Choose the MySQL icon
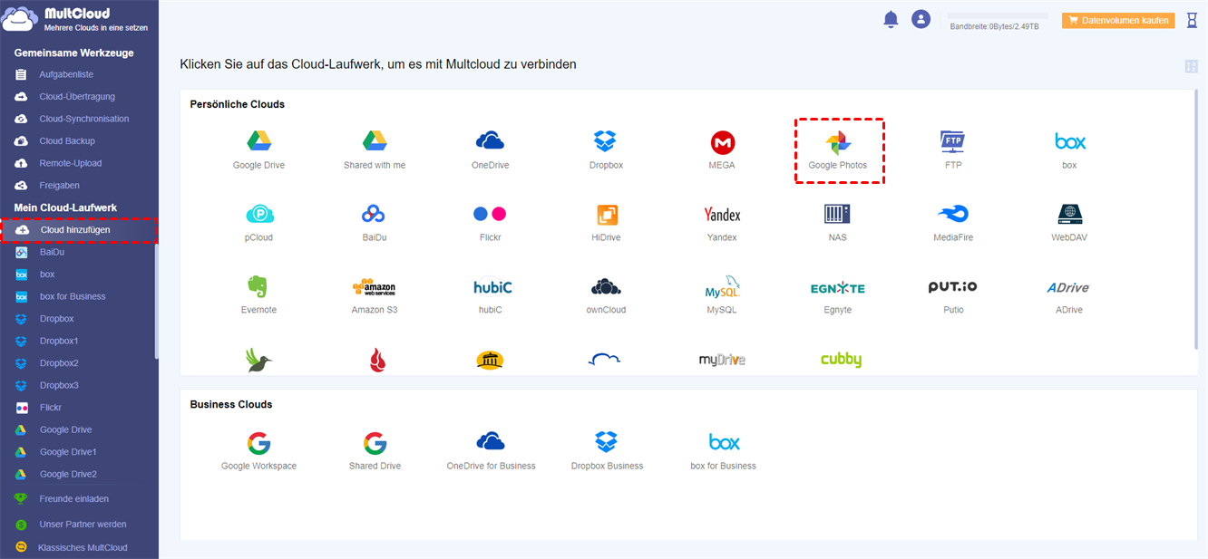Viewport: 1208px width, 559px height. [x=723, y=287]
